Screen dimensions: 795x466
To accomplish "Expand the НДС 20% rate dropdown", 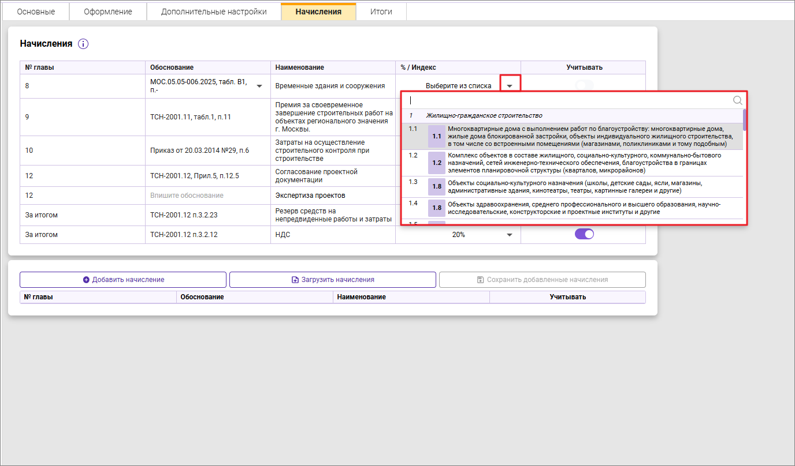I will point(510,235).
